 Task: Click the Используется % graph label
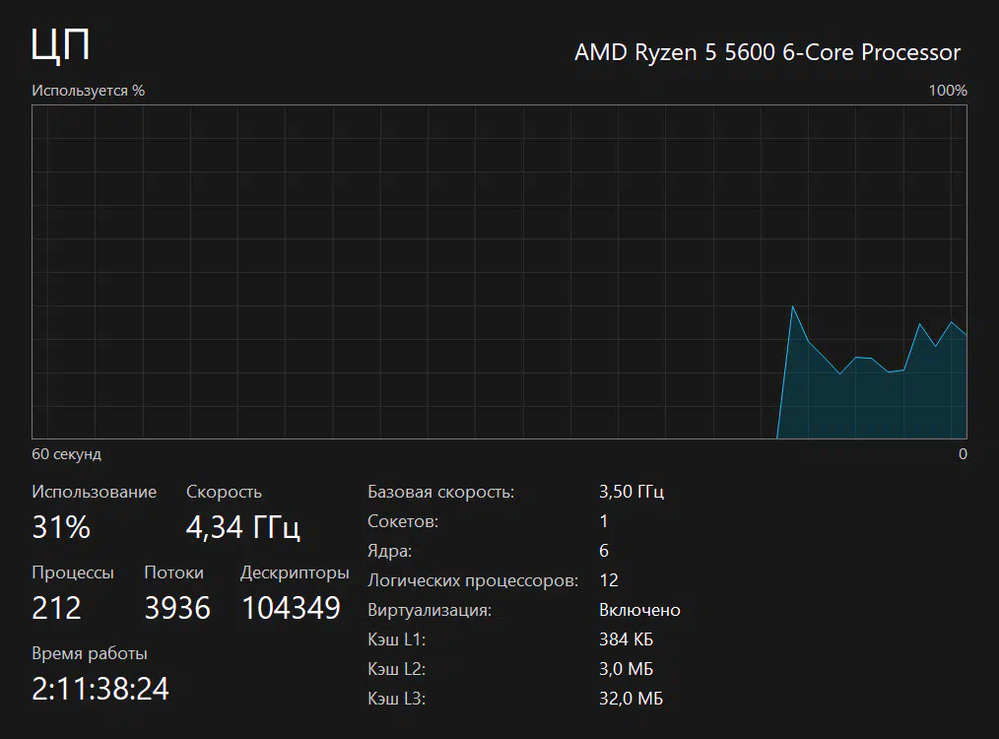89,91
